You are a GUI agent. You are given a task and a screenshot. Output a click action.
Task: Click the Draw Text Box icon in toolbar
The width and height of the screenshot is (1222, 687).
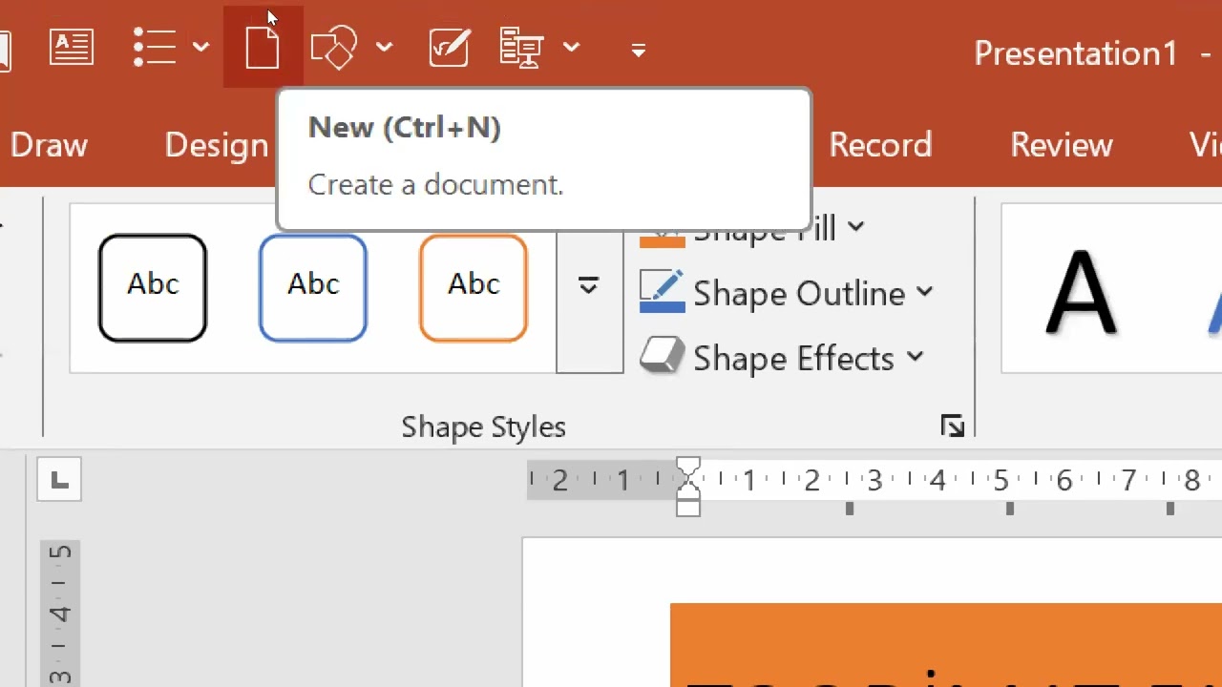point(72,47)
